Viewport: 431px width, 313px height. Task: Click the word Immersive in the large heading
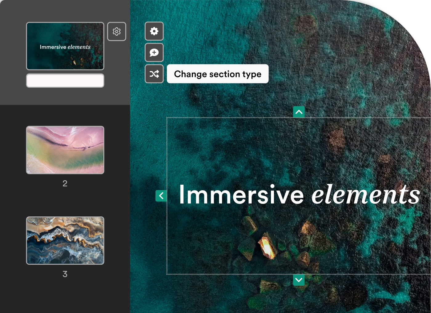pyautogui.click(x=241, y=195)
